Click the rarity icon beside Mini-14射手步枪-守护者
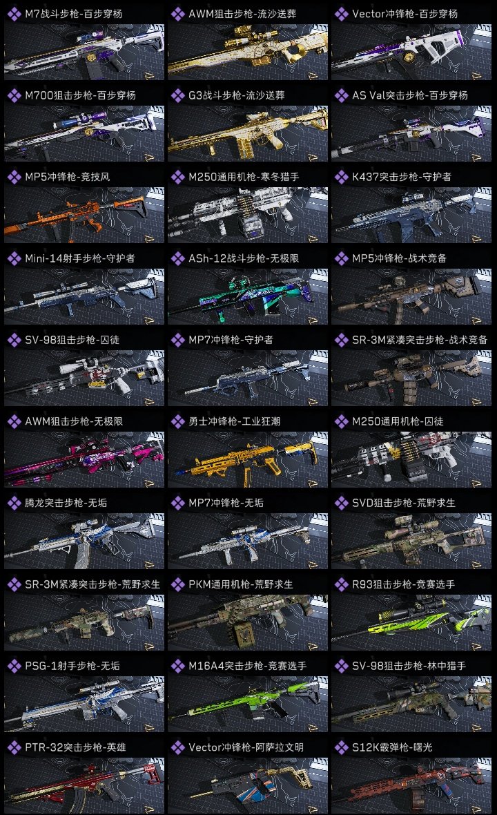 pyautogui.click(x=14, y=259)
